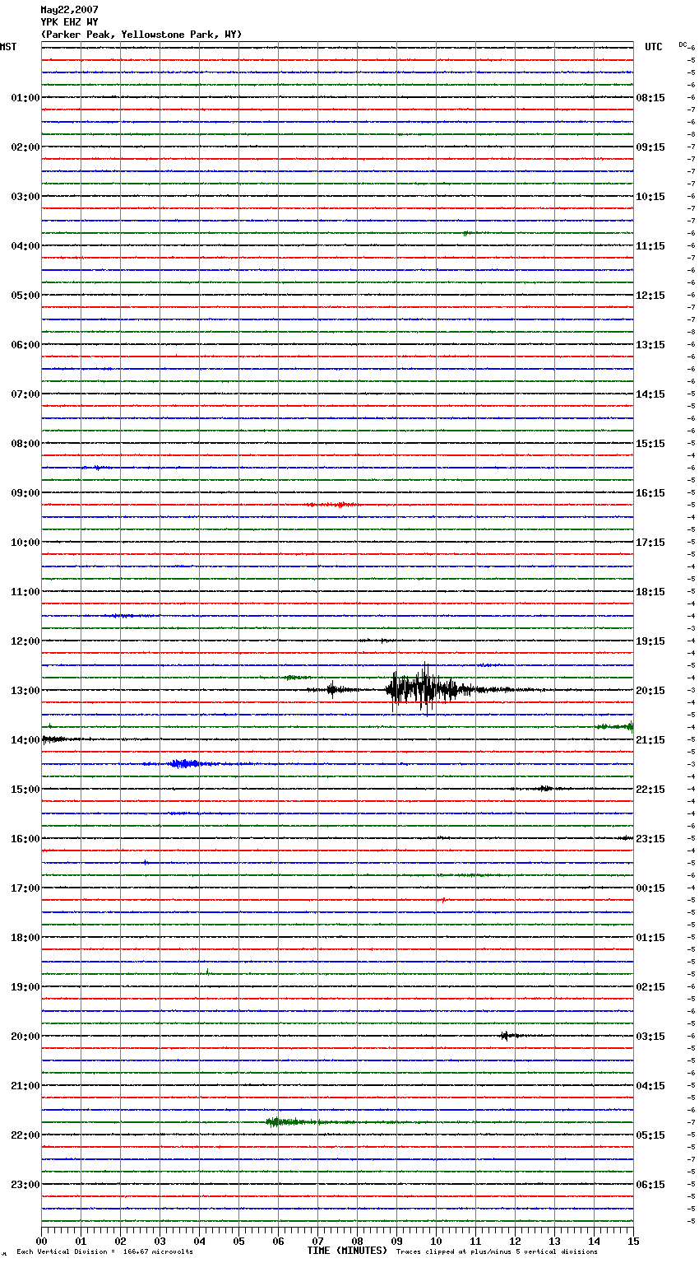Image resolution: width=699 pixels, height=1263 pixels.
Task: Click the 20:15 UTC time label
Action: (x=650, y=691)
